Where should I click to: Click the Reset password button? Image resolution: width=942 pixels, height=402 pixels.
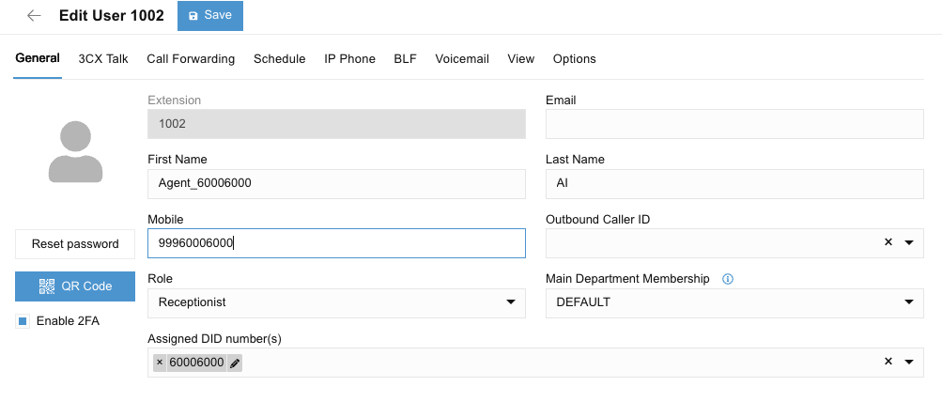pyautogui.click(x=75, y=244)
